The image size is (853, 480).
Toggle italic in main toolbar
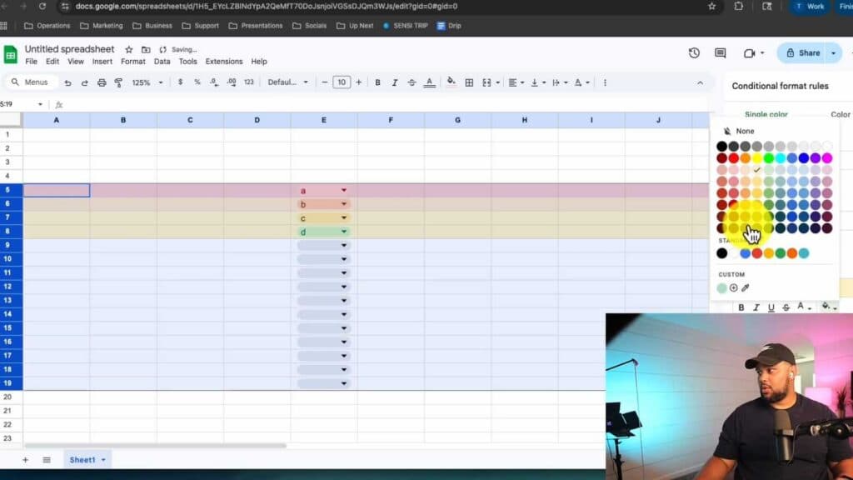tap(394, 82)
